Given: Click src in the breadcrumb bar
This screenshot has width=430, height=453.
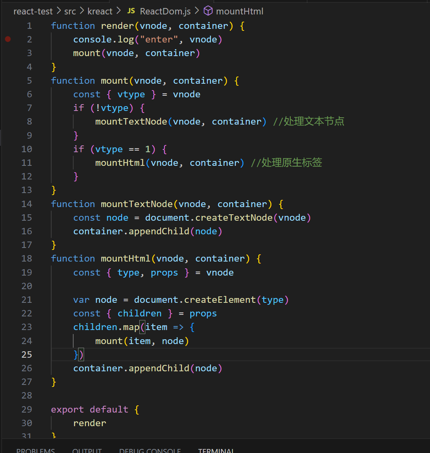Looking at the screenshot, I should 70,11.
